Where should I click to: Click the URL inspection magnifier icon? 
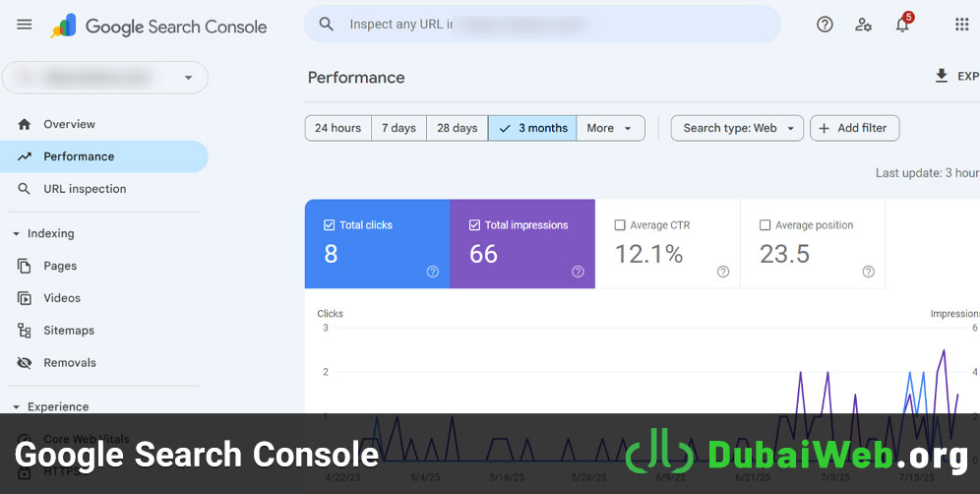point(24,189)
